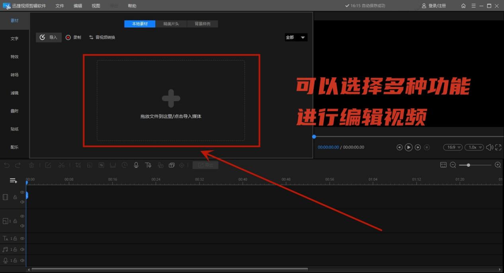504x273 pixels.
Task: Click the timeline horizontal scrollbar
Action: tap(170, 269)
